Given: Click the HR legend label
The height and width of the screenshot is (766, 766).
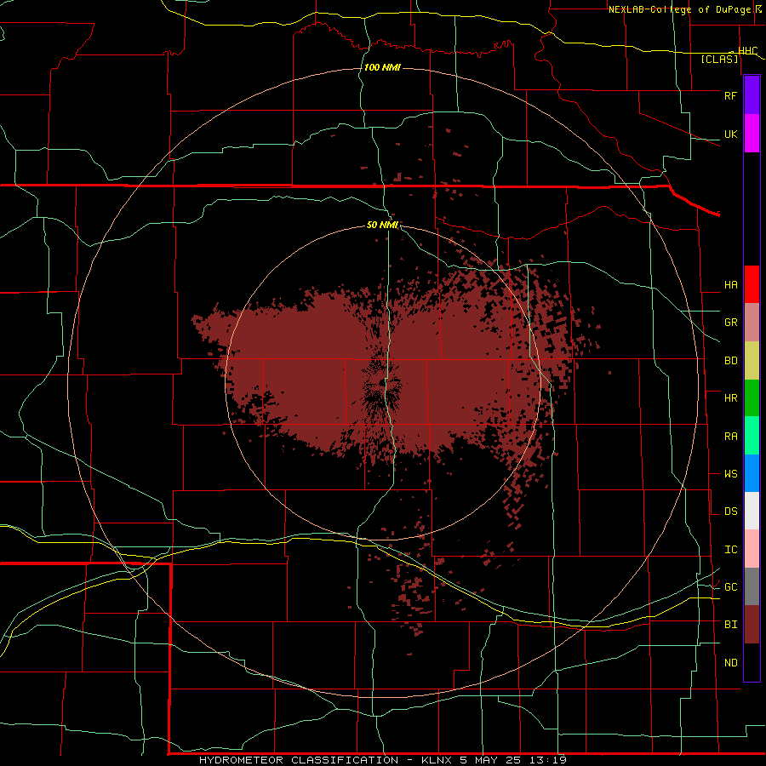Looking at the screenshot, I should point(730,398).
